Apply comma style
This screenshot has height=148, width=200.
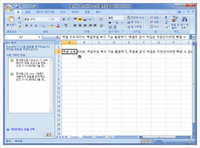coord(122,23)
